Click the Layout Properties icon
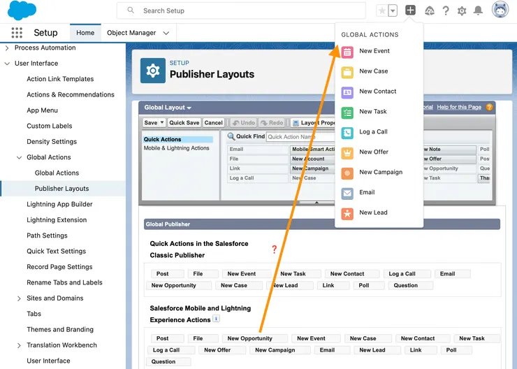 (296, 123)
